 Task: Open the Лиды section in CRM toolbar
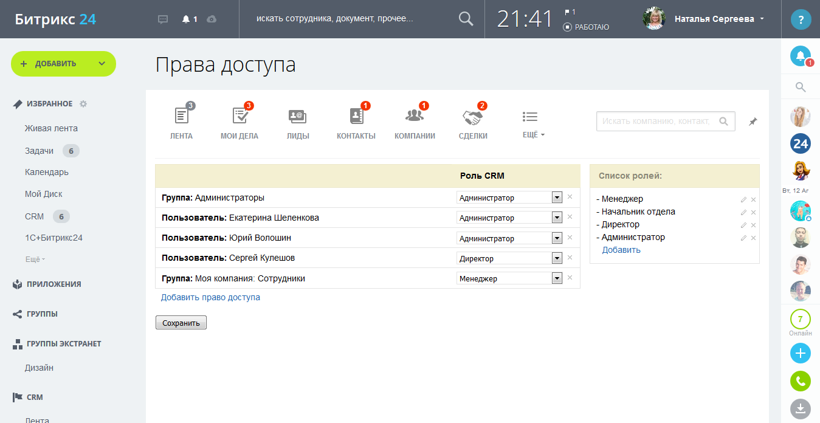tap(297, 120)
